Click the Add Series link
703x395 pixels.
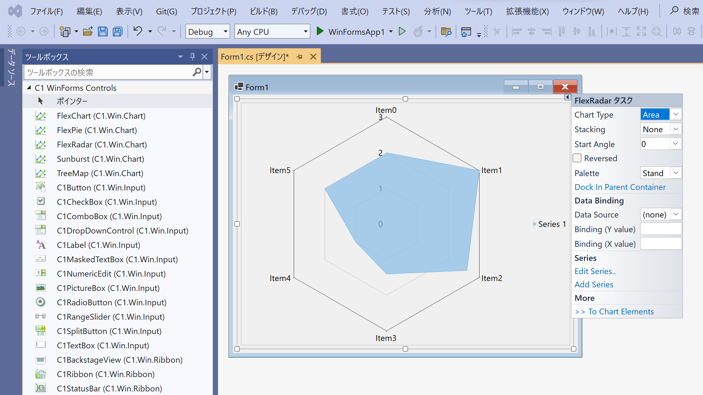(594, 284)
